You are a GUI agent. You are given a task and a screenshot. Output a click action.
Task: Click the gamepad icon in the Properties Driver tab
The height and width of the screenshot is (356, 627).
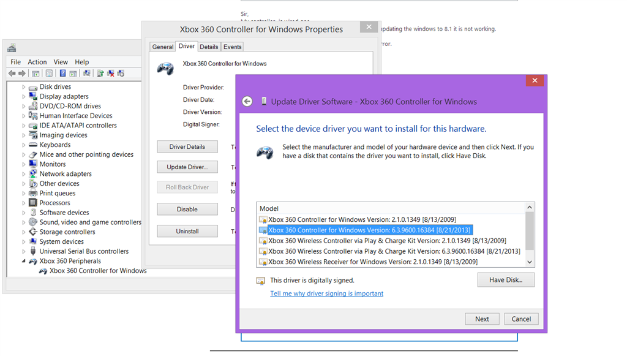165,69
